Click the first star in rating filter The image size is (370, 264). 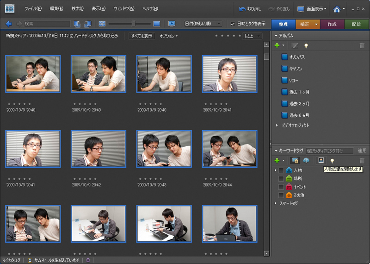coord(216,36)
